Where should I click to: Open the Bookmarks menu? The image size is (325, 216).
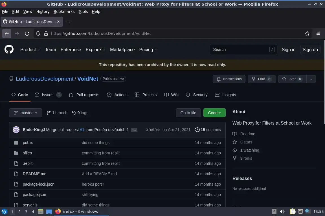click(64, 12)
